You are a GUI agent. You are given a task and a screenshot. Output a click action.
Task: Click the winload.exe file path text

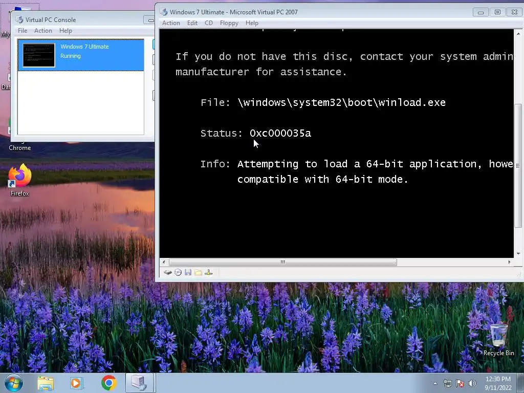pyautogui.click(x=341, y=102)
